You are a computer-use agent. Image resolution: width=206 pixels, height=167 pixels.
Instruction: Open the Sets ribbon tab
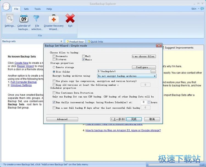26,9
